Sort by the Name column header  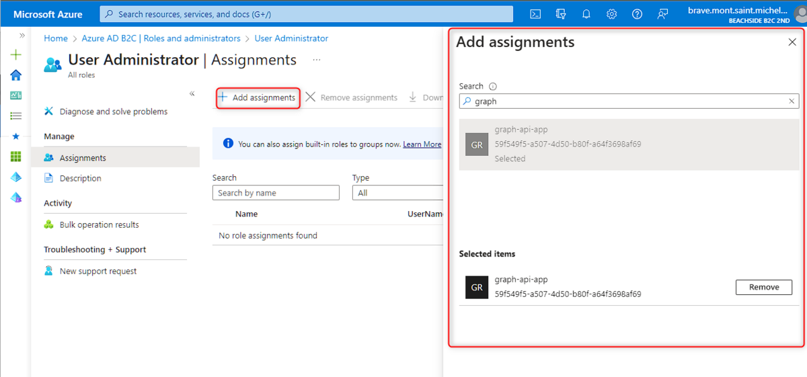click(246, 214)
